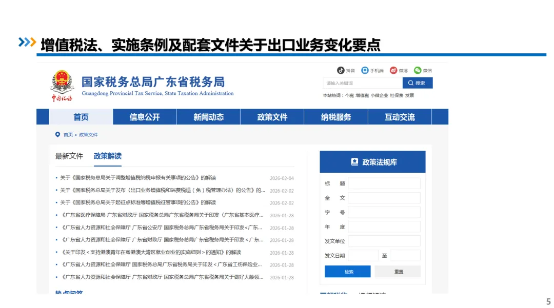Open the 广东省医疗保障局 article link

(x=163, y=215)
